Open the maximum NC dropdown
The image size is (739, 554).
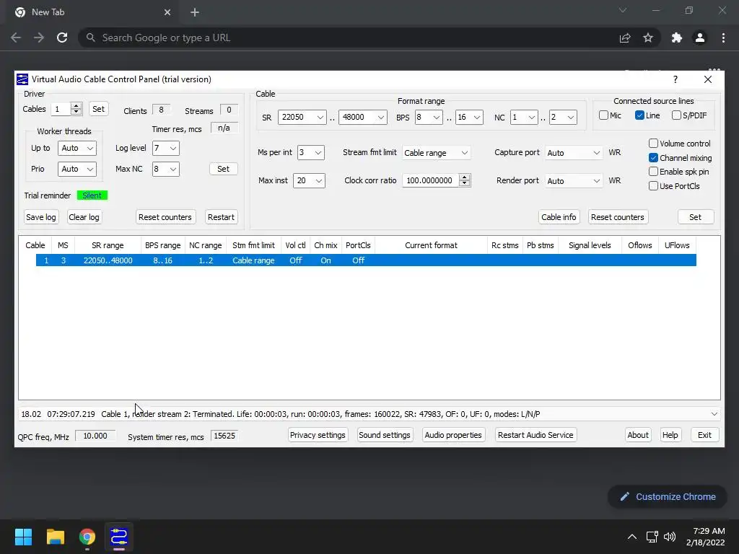pyautogui.click(x=563, y=117)
